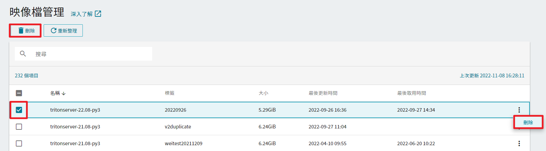Open the external link icon beside 深入了解
The image size is (546, 151).
pos(98,14)
